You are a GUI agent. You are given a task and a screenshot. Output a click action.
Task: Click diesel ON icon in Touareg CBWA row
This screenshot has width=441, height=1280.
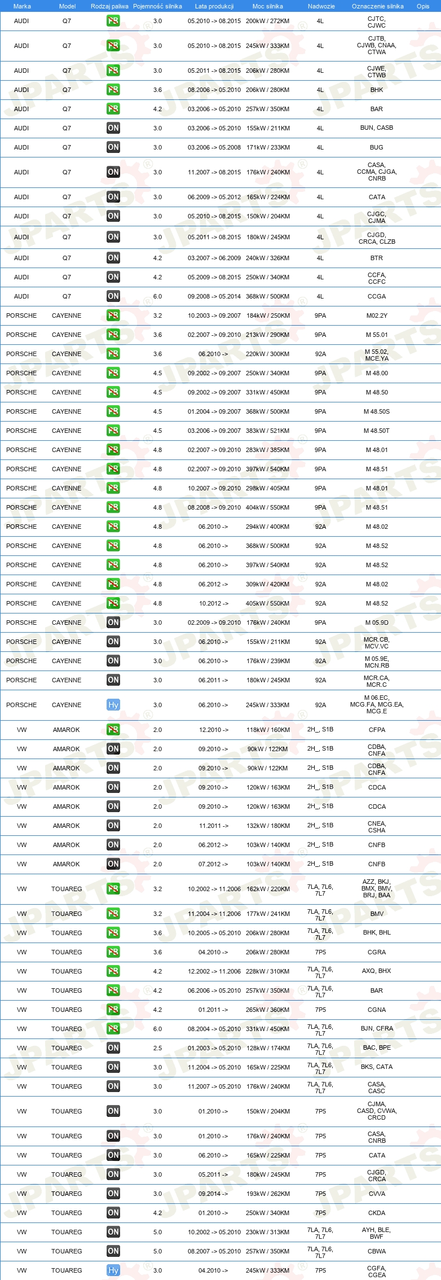point(113,1251)
